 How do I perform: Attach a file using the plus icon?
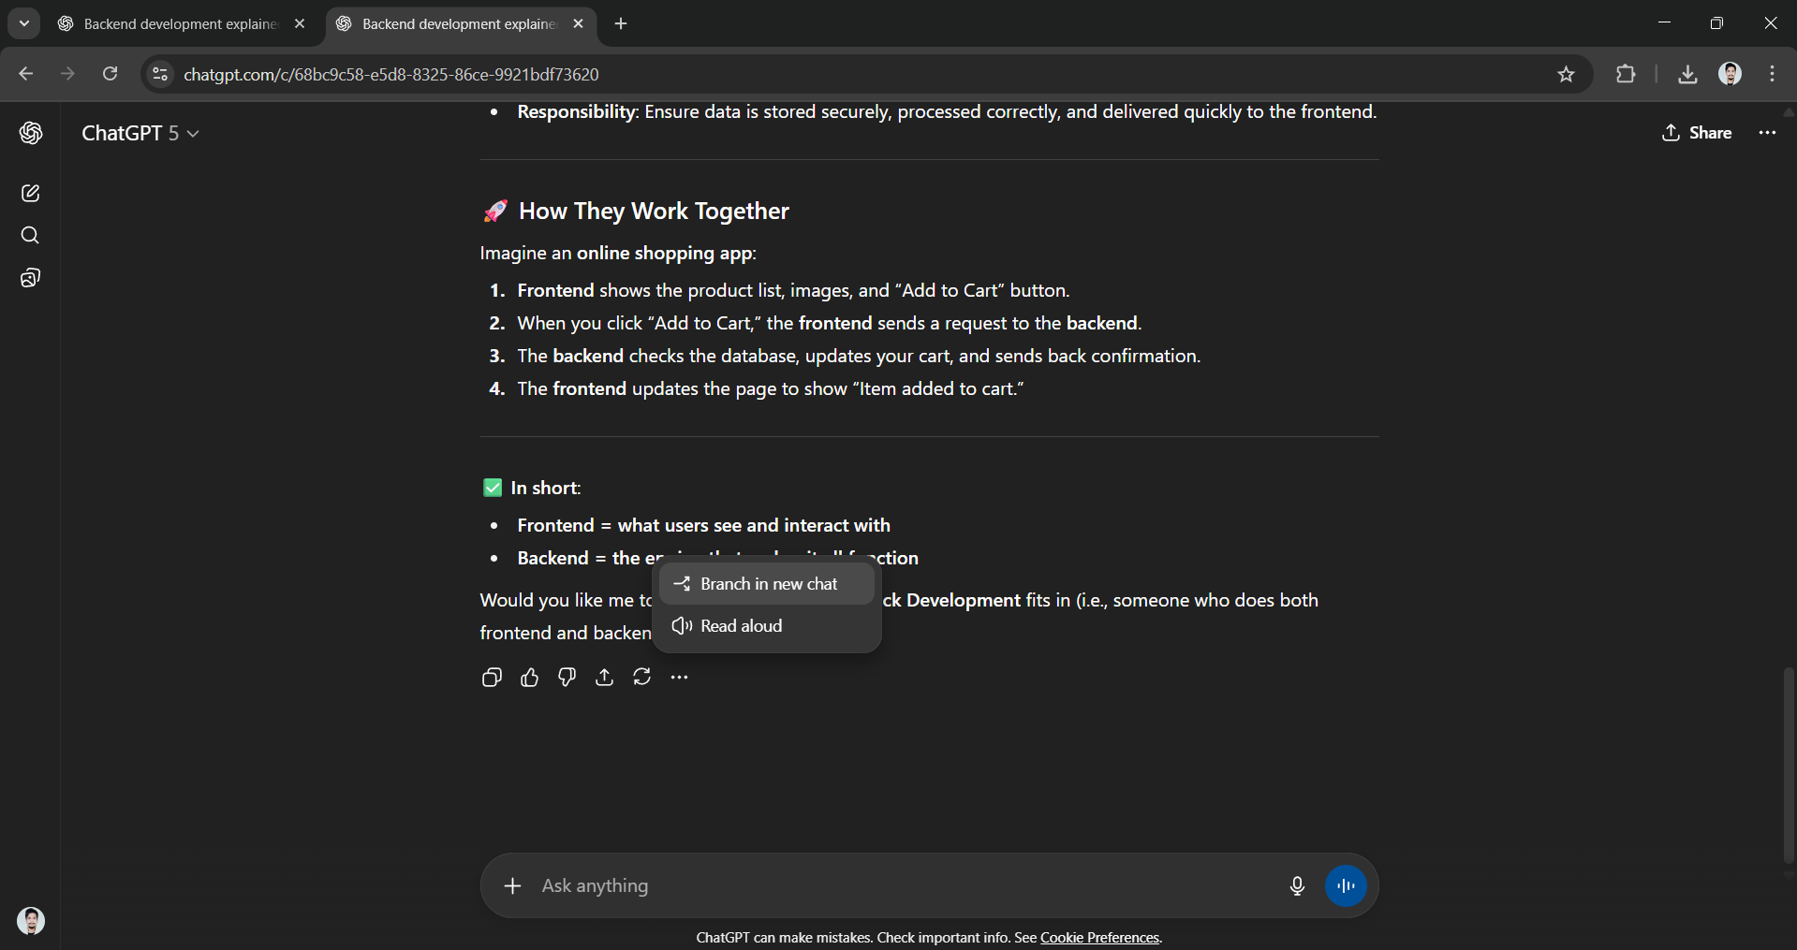(513, 885)
